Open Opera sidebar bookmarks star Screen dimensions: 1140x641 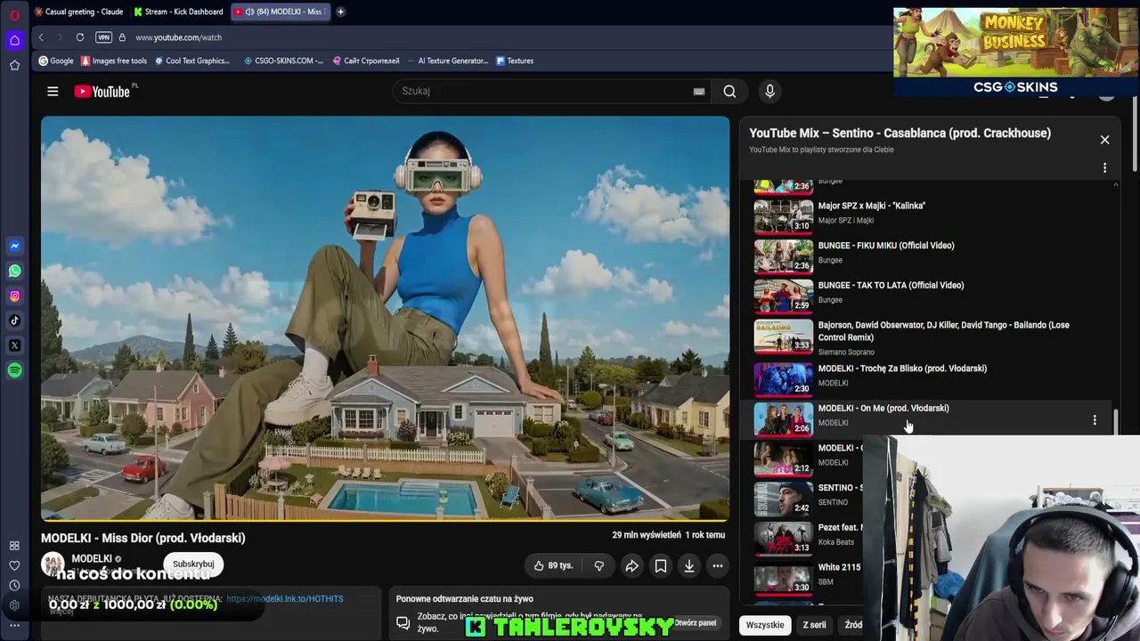point(14,65)
